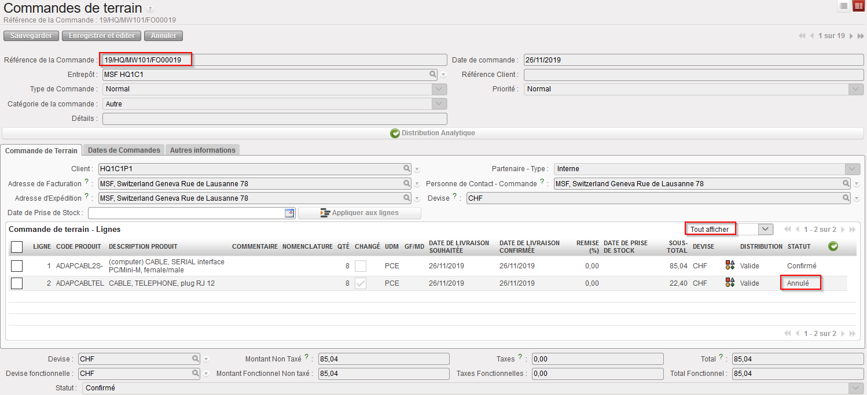This screenshot has height=395, width=867.
Task: Select checkbox for line 2 ADAPCABLTEL
Action: tap(17, 283)
